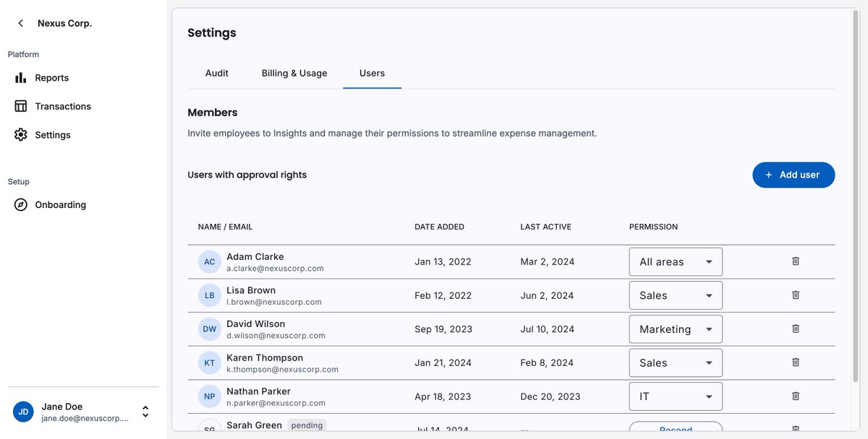Image resolution: width=868 pixels, height=439 pixels.
Task: Click the name Adam Clarke
Action: pyautogui.click(x=255, y=256)
